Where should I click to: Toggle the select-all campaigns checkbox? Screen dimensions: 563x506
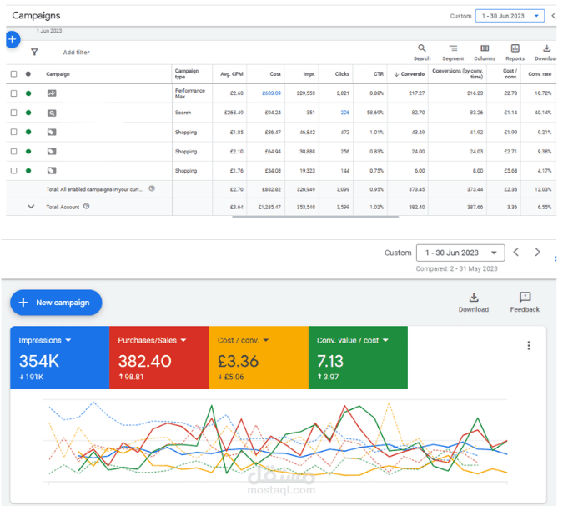13,74
